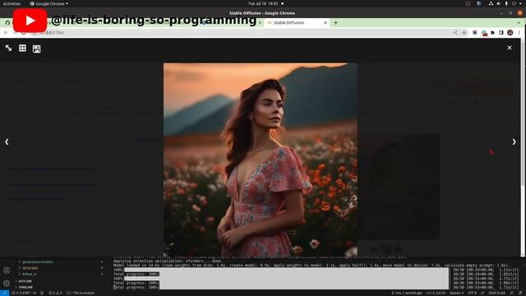Open the Chrome extensions puzzle icon
The width and height of the screenshot is (526, 296).
click(x=492, y=33)
